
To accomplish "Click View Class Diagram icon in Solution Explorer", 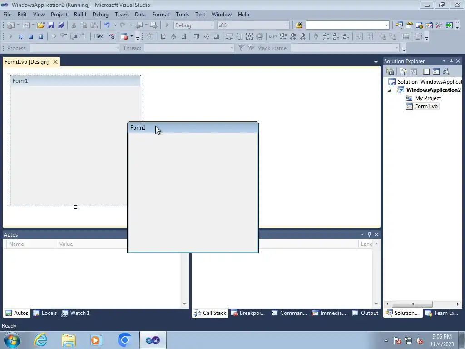I will [x=446, y=71].
